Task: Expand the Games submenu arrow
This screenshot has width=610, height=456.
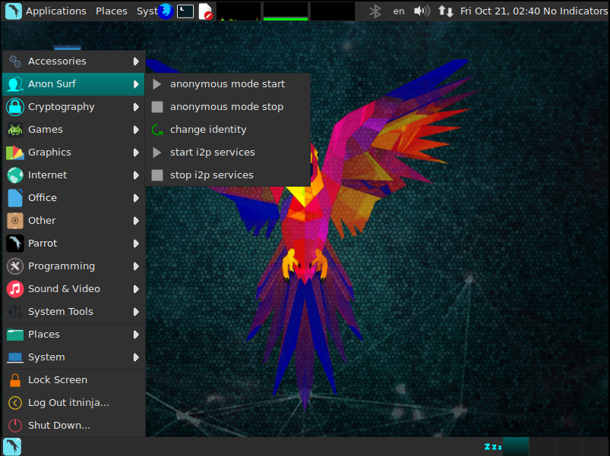Action: click(x=136, y=130)
